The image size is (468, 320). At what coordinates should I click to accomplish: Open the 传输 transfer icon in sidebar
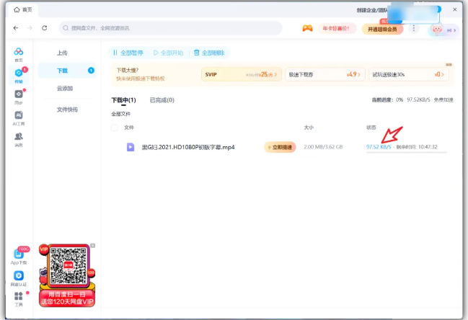point(19,73)
